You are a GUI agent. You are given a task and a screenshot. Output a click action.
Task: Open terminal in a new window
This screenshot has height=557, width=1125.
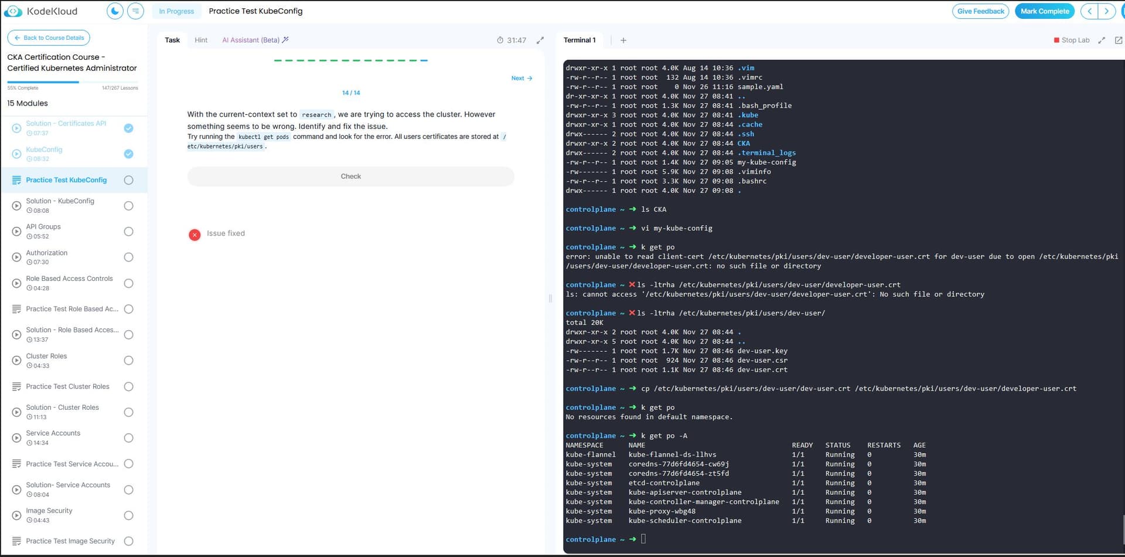1118,40
